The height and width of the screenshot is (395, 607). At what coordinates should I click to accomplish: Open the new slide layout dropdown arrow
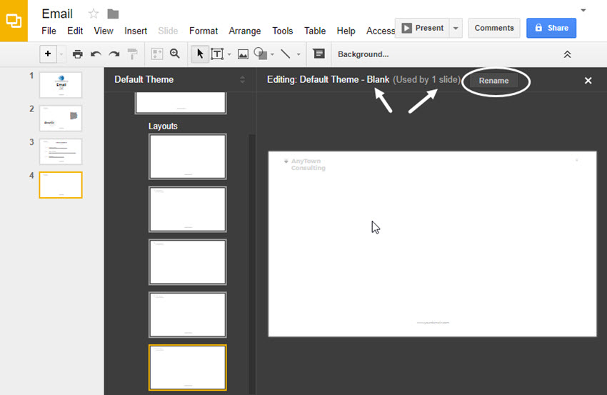click(x=61, y=54)
